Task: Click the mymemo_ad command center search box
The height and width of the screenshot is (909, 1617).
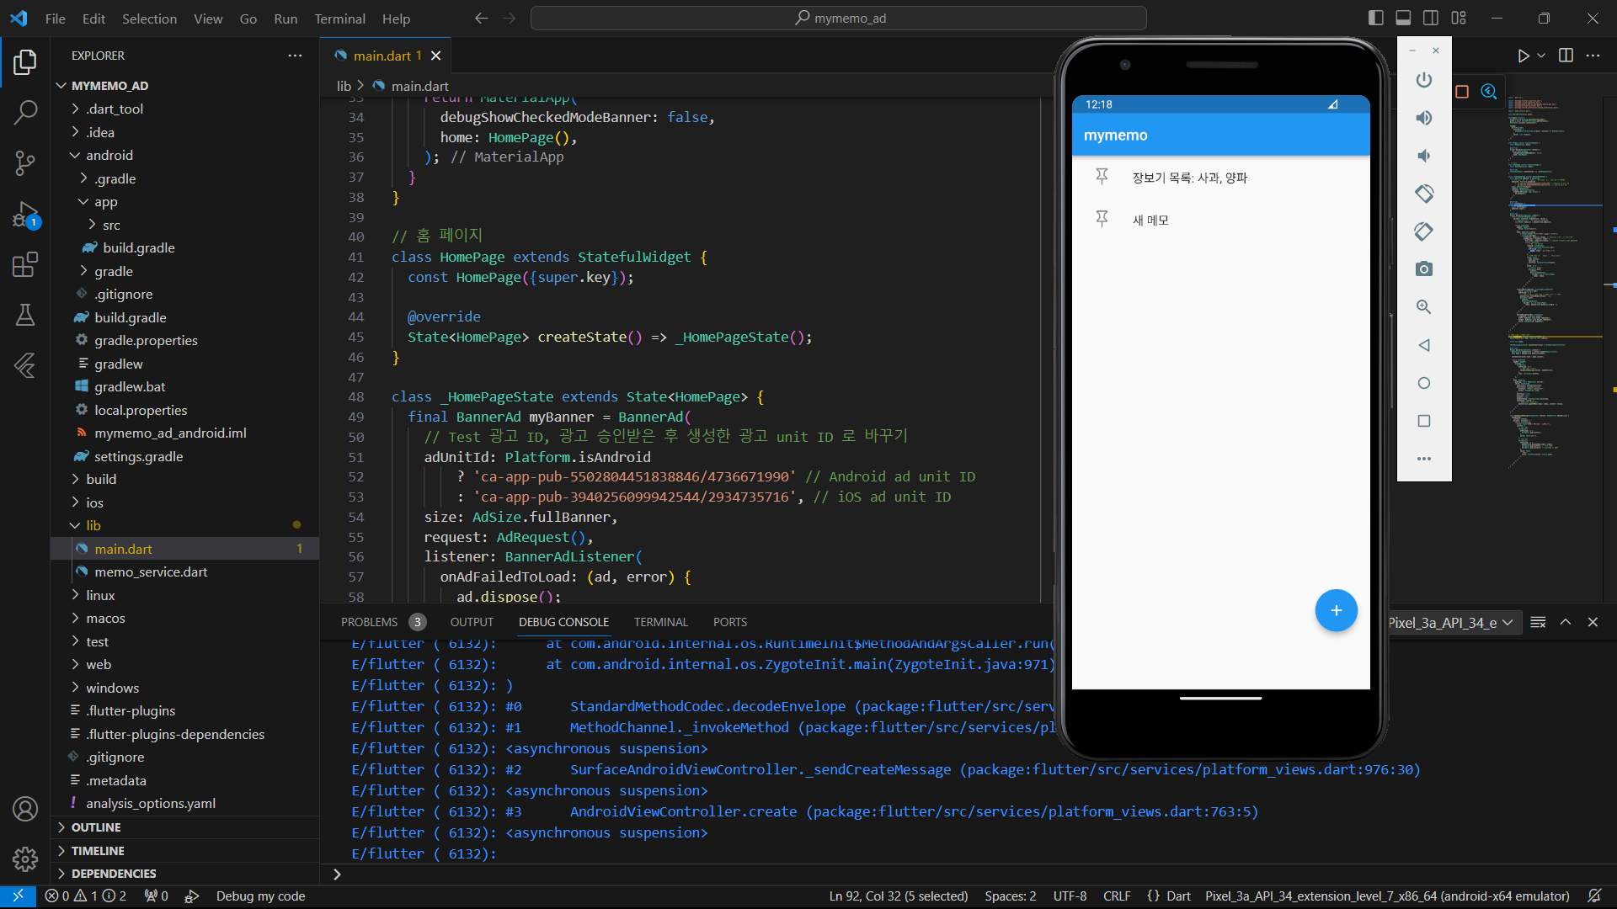Action: (839, 18)
